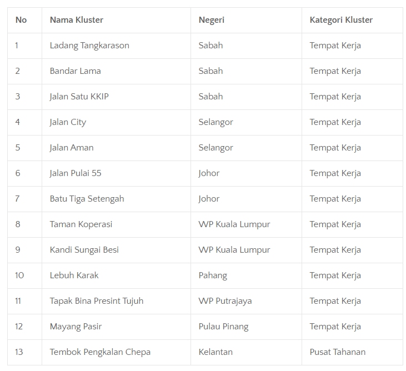Click the "WP Putrajaya" state cell
The height and width of the screenshot is (371, 406).
pos(225,301)
